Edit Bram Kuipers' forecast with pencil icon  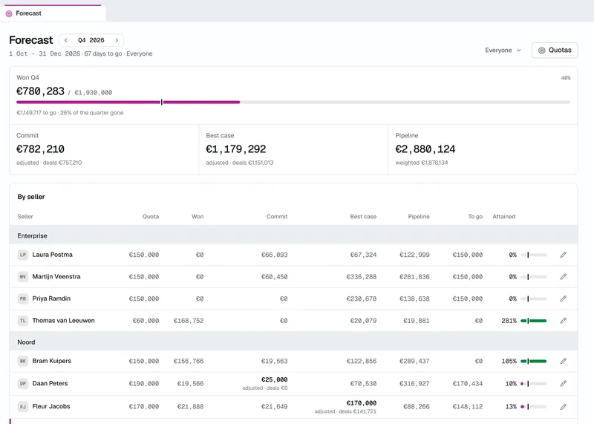click(564, 361)
